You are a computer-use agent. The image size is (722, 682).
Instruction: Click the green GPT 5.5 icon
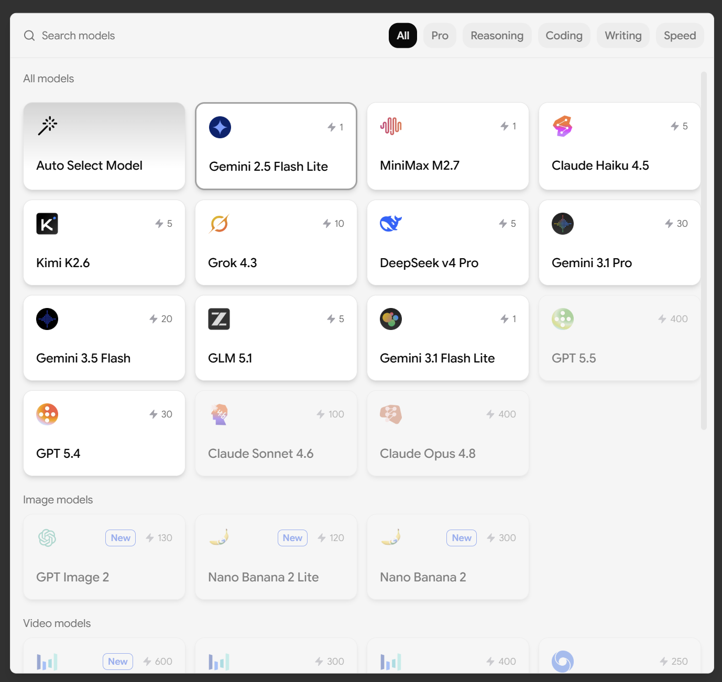click(x=563, y=319)
